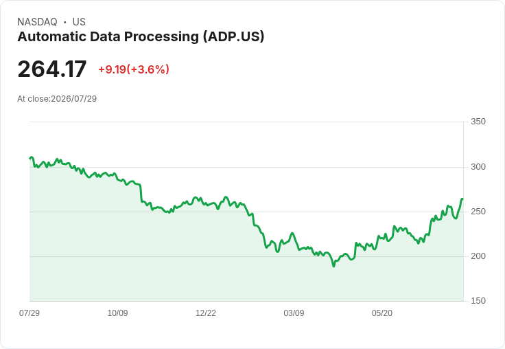
Task: Click the 300 y-axis label
Action: coord(478,167)
